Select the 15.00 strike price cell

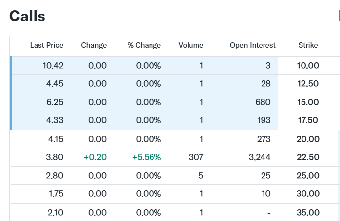click(308, 102)
